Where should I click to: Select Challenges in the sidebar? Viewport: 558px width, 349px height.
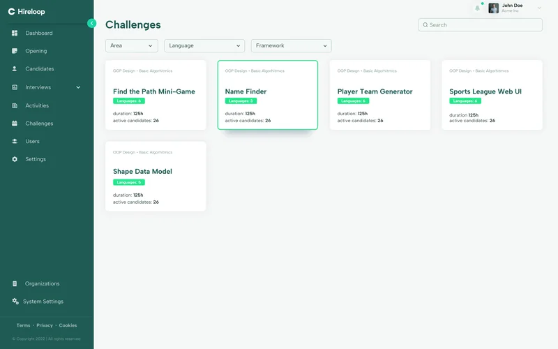click(39, 124)
